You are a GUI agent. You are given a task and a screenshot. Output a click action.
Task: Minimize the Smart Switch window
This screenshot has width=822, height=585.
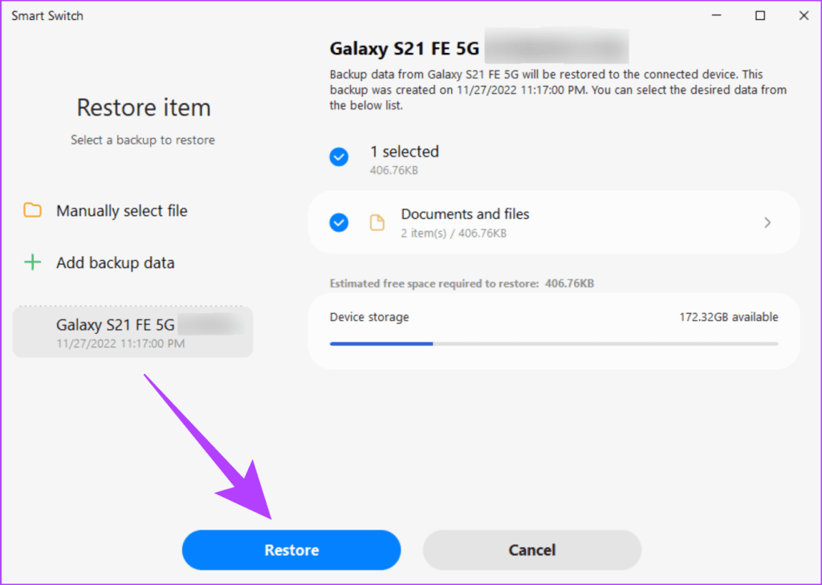pos(715,14)
